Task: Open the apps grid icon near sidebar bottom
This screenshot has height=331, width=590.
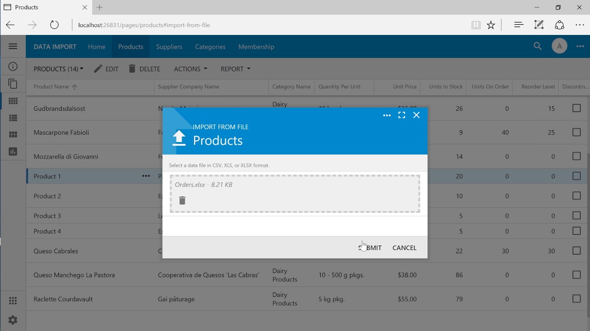Action: 13,301
